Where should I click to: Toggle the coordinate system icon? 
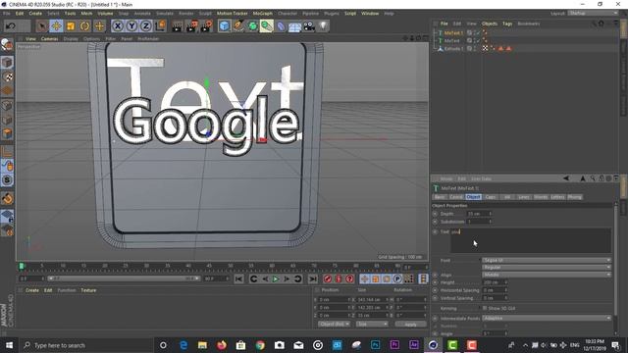click(160, 26)
